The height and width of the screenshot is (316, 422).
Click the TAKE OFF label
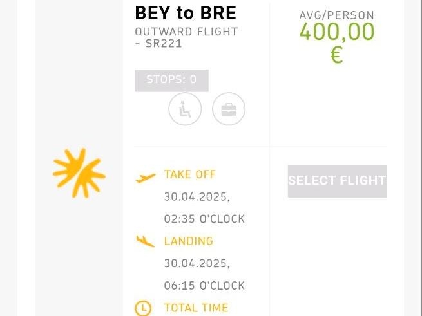tap(190, 174)
